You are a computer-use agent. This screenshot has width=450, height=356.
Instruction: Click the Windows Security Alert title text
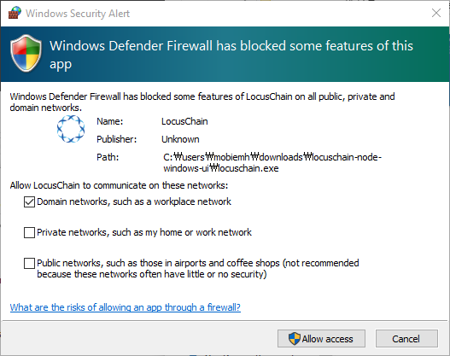point(78,14)
